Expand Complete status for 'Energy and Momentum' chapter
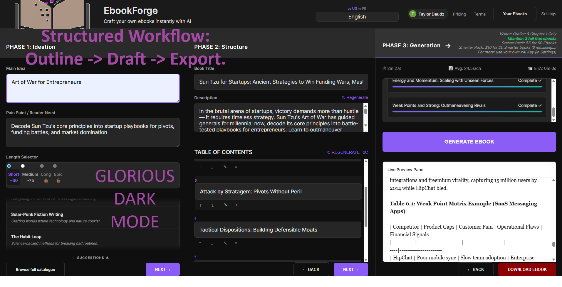 click(x=530, y=80)
